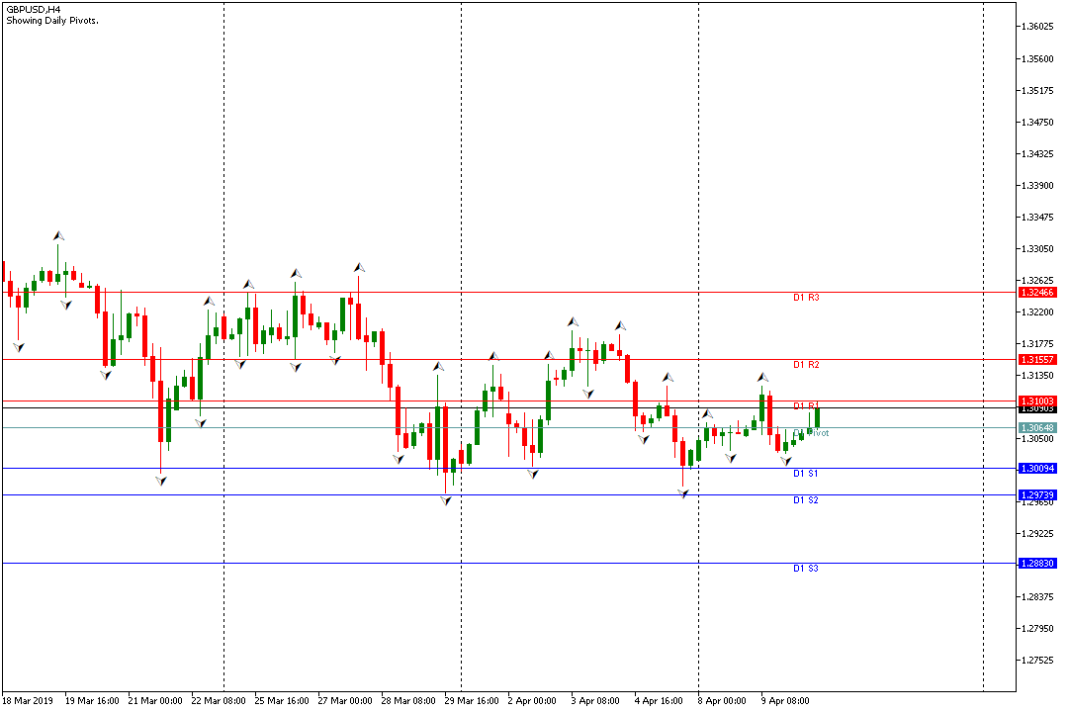
Task: Select the D1 S3 support label
Action: [806, 569]
